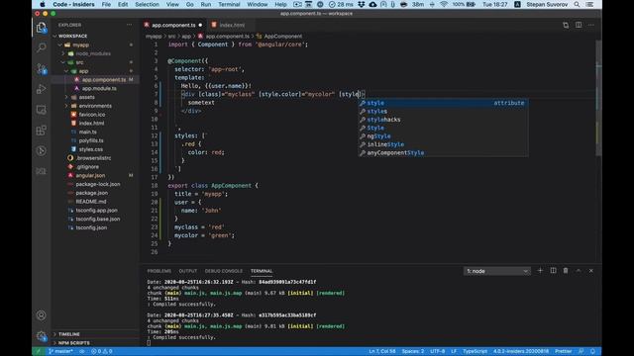Open the Run and Debug view
This screenshot has width=634, height=356.
tap(42, 89)
